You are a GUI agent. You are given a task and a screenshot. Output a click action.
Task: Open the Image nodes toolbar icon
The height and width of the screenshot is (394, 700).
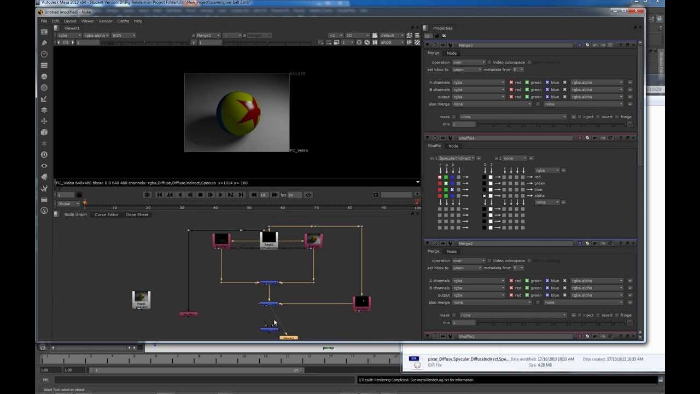(x=44, y=32)
